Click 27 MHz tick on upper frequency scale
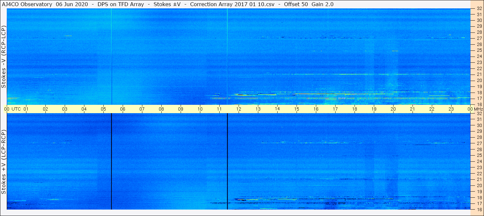Image resolution: width=484 pixels, height=216 pixels. [x=479, y=38]
